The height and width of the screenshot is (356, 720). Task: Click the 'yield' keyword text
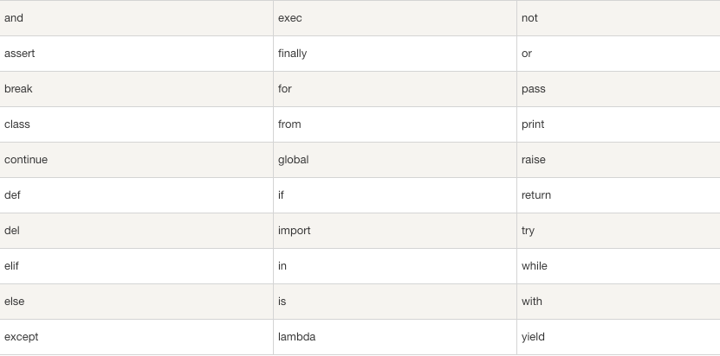click(534, 337)
